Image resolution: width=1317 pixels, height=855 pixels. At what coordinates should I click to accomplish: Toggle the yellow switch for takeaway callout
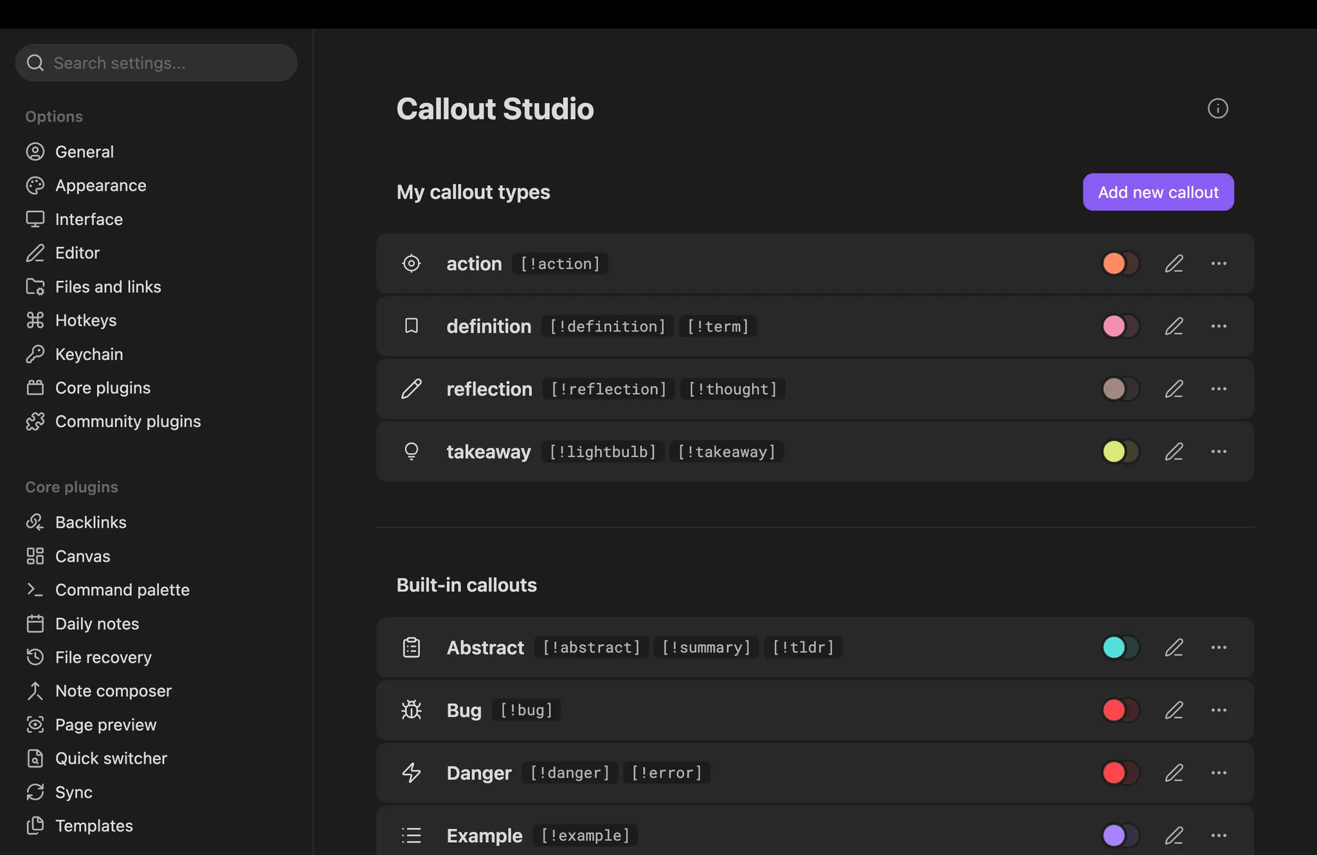coord(1121,452)
